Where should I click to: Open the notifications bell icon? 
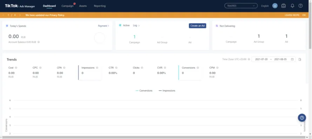pyautogui.click(x=292, y=6)
